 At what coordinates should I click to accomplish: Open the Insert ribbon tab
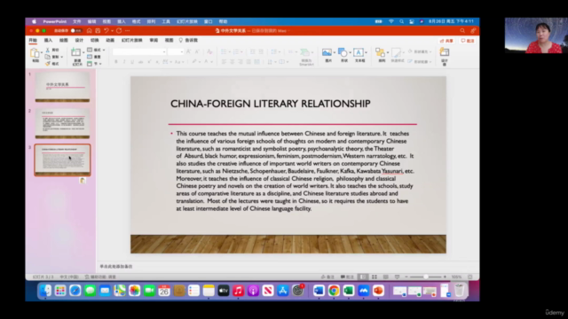(48, 40)
